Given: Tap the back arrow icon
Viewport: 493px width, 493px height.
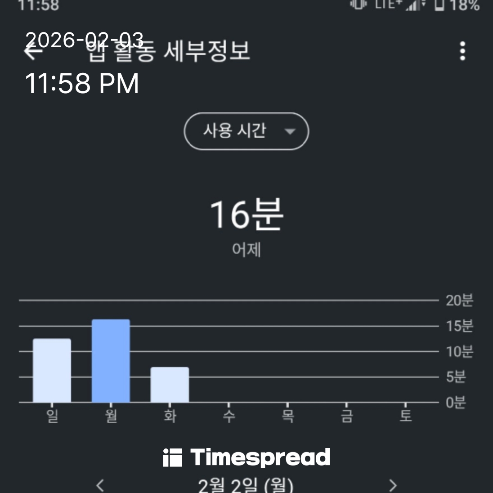Looking at the screenshot, I should point(32,52).
